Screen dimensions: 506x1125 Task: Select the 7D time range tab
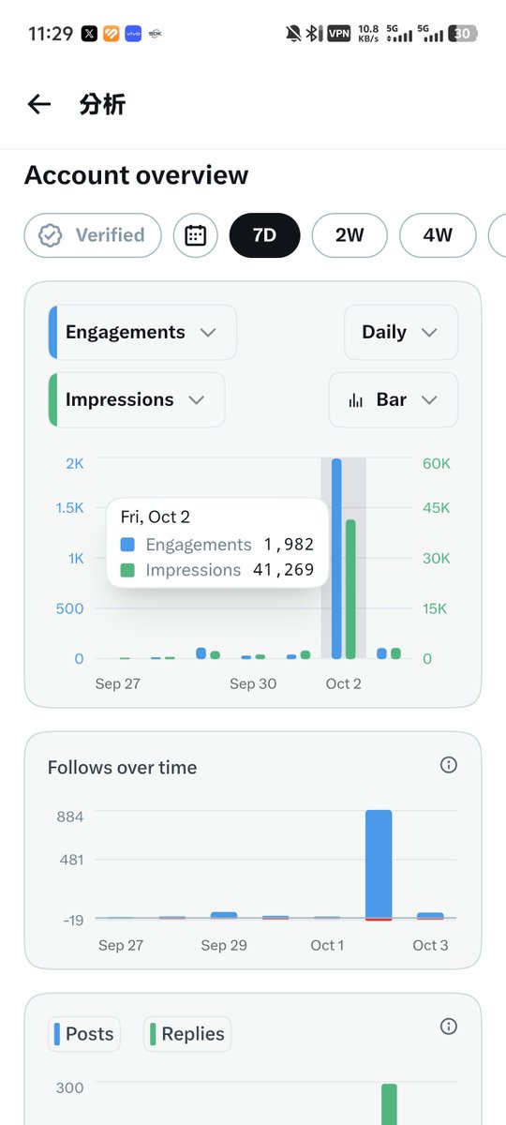point(265,235)
